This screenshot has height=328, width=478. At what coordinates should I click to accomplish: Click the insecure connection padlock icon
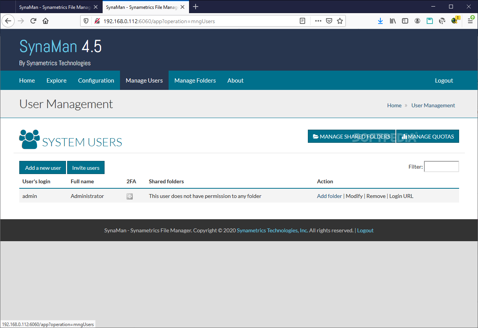click(x=97, y=21)
